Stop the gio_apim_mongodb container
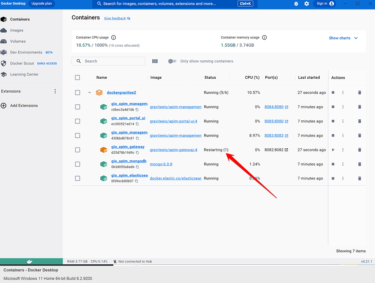 pos(333,164)
